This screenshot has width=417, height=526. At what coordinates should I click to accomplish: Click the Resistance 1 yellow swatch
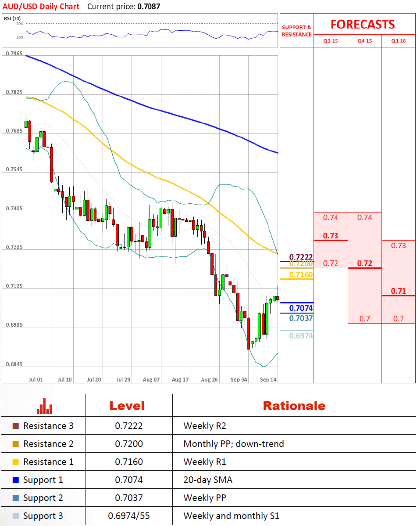pyautogui.click(x=15, y=462)
